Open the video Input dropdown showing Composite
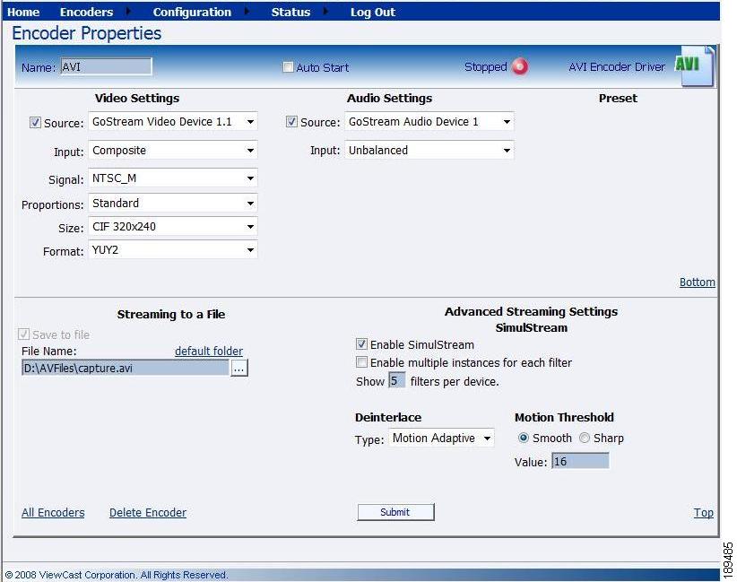The image size is (737, 582). point(173,151)
